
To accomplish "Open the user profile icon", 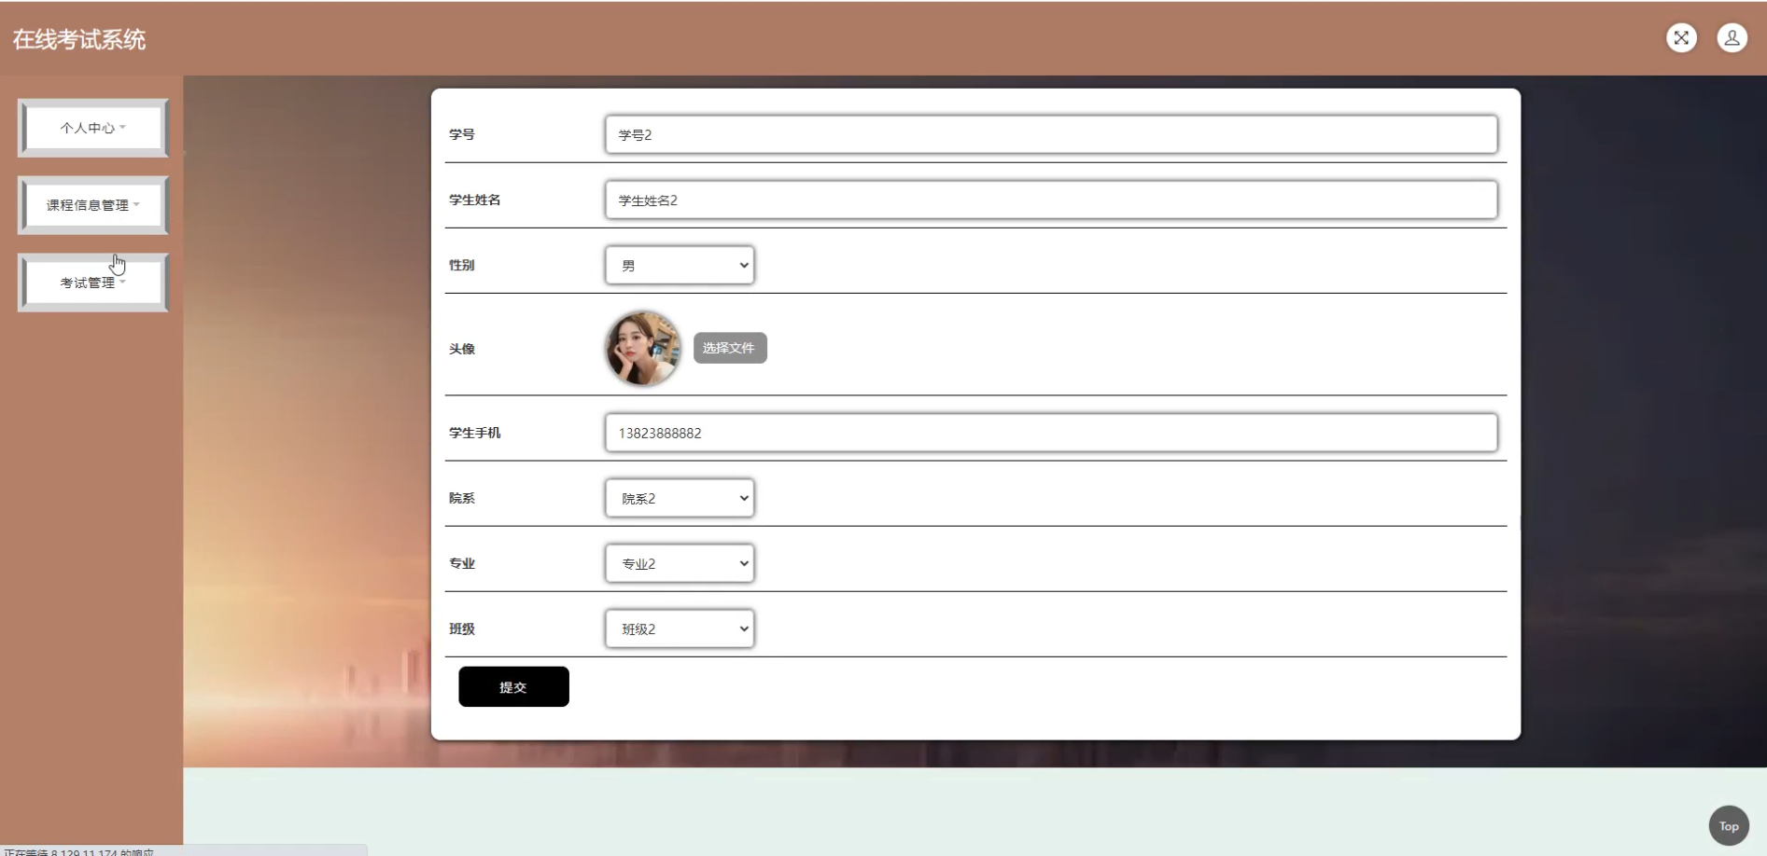I will (1732, 38).
